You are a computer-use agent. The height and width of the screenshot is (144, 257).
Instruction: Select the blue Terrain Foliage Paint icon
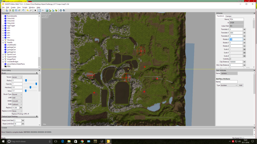(53, 11)
